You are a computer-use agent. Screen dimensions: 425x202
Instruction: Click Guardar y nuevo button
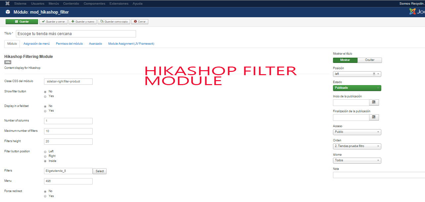(82, 22)
